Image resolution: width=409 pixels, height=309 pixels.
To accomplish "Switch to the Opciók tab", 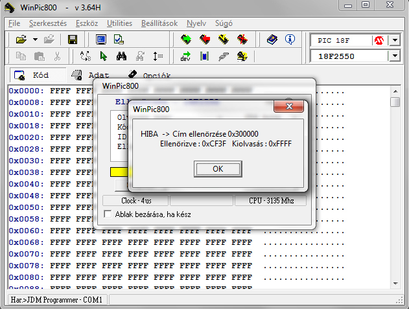I will pos(150,75).
